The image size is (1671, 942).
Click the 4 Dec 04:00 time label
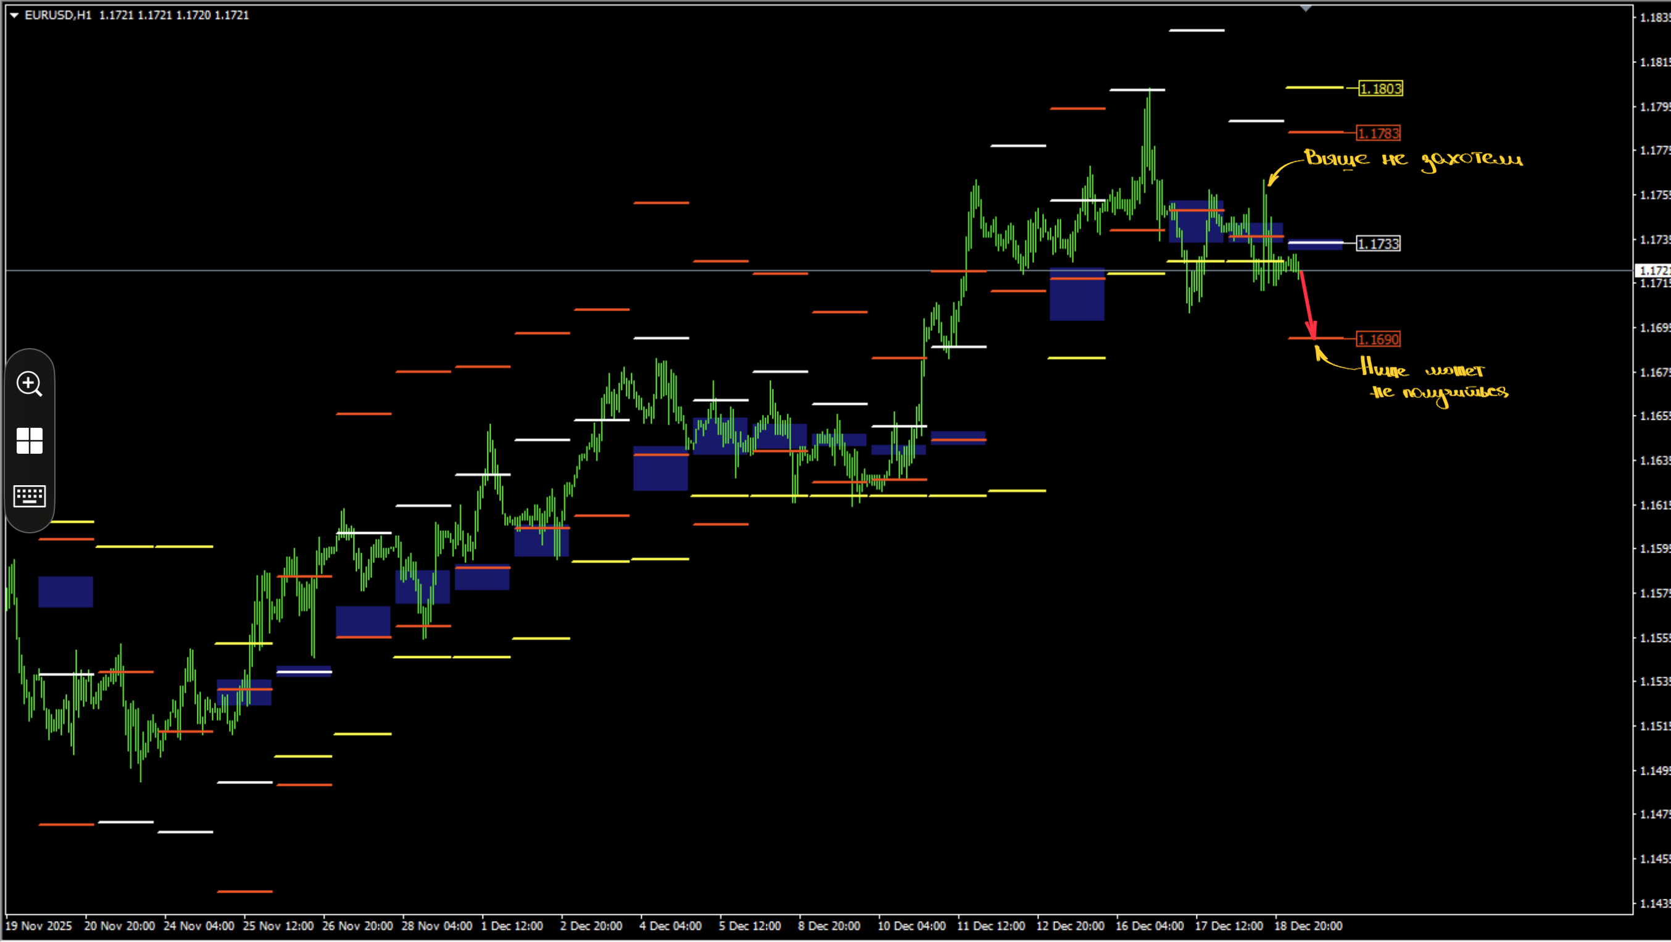[670, 926]
